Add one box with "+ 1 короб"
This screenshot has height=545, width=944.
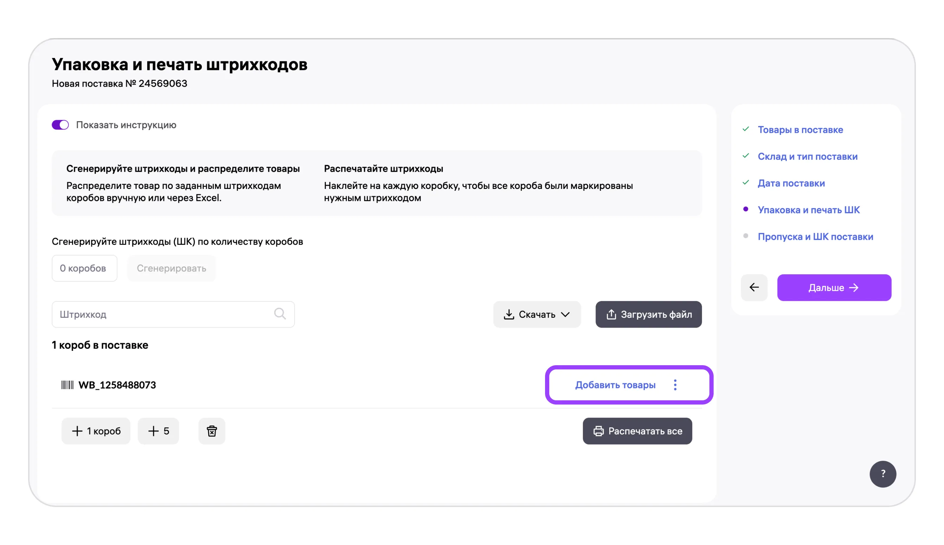[x=96, y=431]
